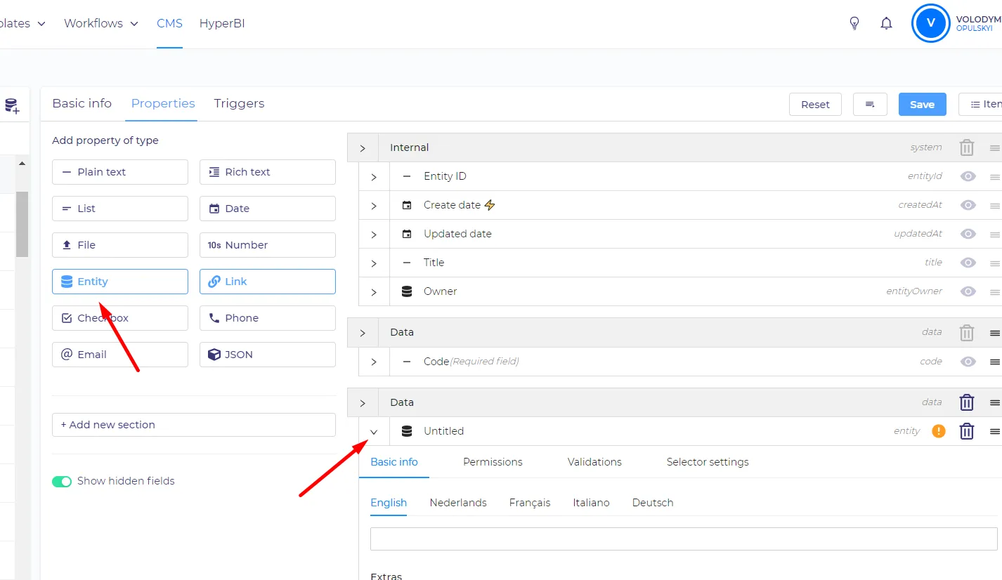Expand the Owner property row

pyautogui.click(x=374, y=292)
